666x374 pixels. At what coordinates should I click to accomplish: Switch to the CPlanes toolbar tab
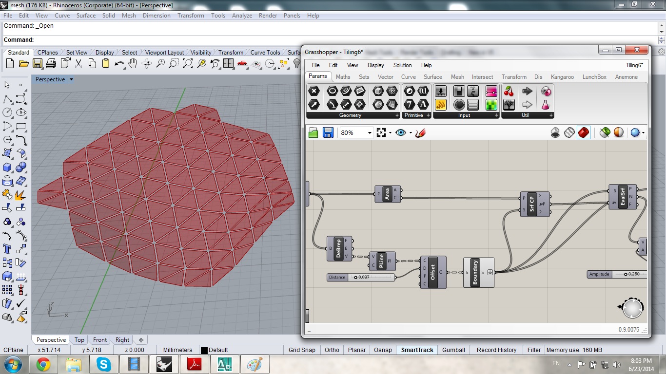pos(48,53)
